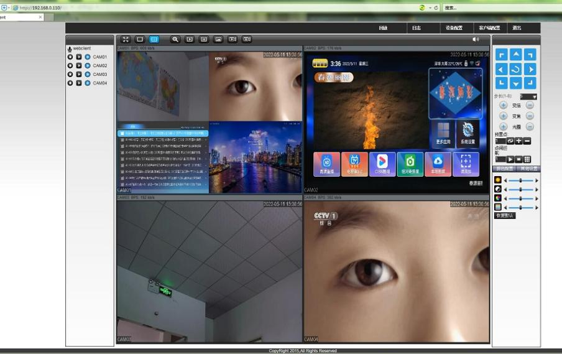Click the zoom plus (变倍) button
Screen dimensions: 562x354
503,105
